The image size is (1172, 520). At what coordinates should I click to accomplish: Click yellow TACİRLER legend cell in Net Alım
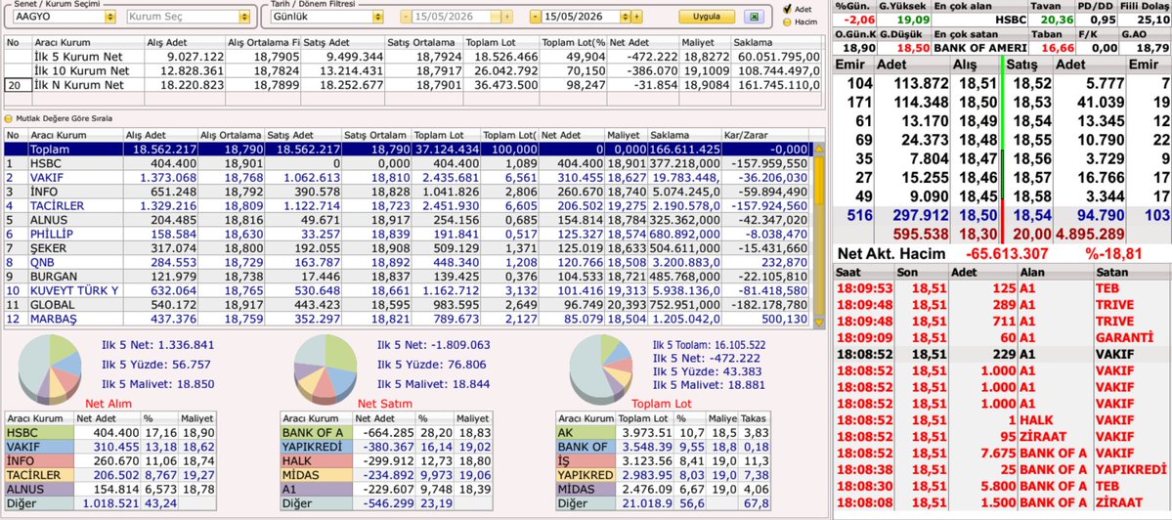pos(39,475)
